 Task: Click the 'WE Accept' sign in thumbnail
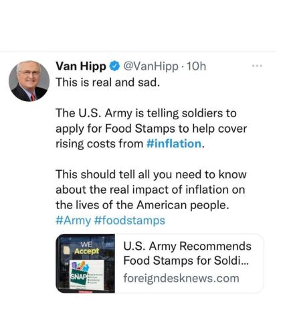coord(86,248)
